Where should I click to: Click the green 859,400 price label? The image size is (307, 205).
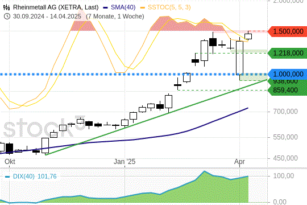point(287,90)
